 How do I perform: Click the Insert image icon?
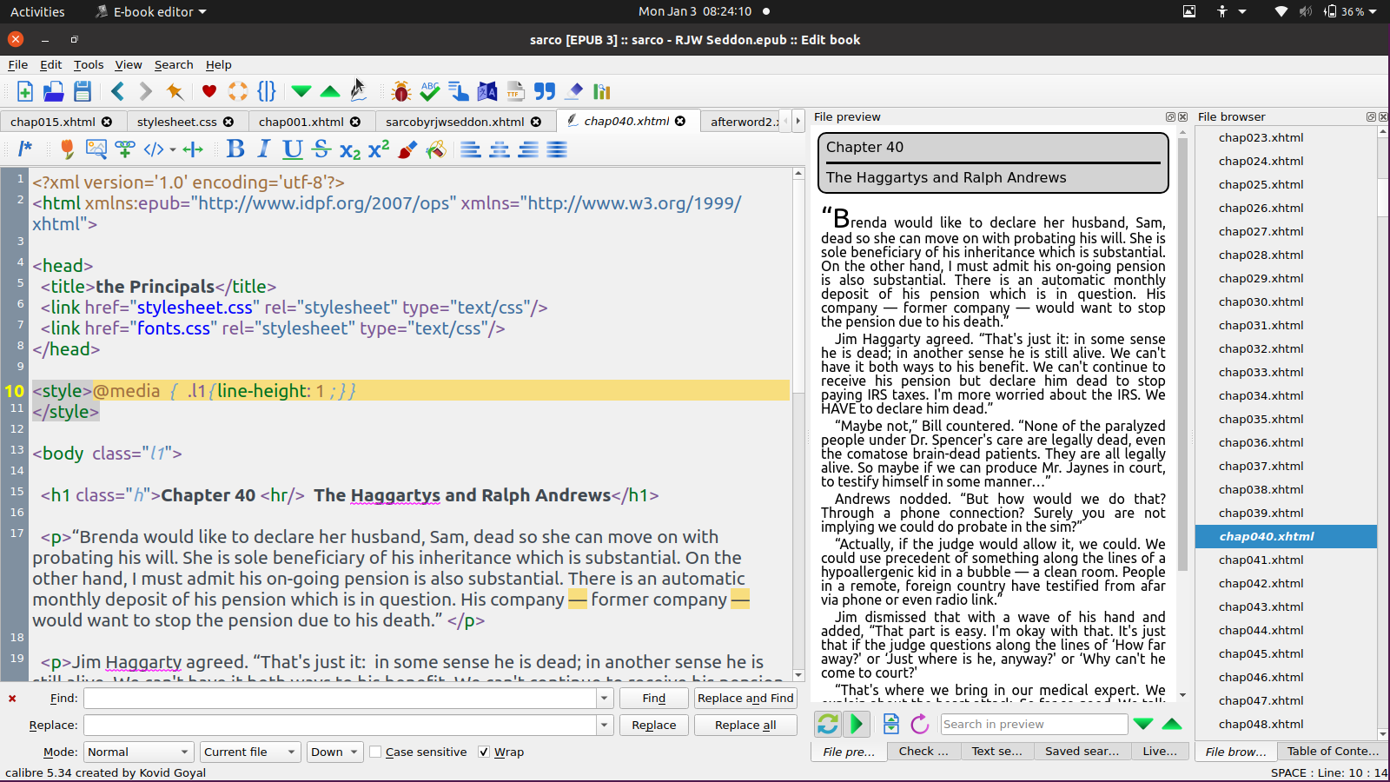point(96,149)
